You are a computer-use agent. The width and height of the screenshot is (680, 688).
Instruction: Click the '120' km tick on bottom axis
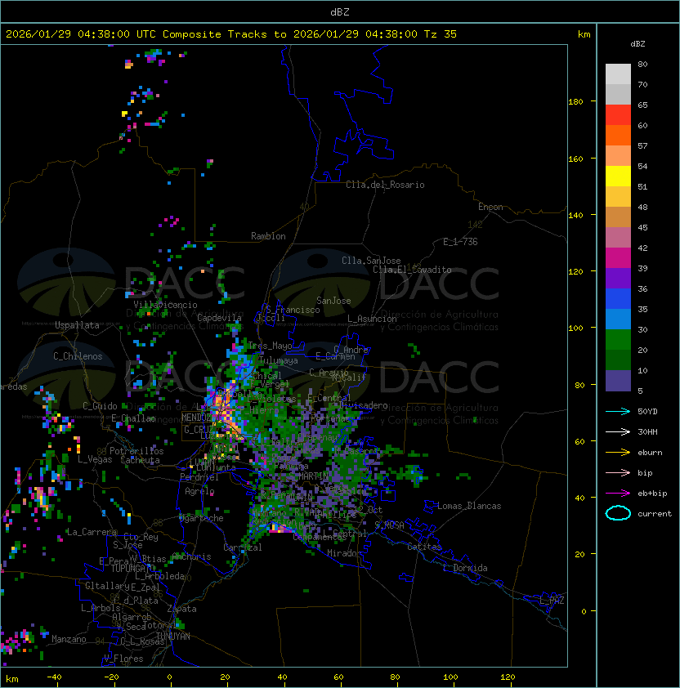[x=508, y=677]
